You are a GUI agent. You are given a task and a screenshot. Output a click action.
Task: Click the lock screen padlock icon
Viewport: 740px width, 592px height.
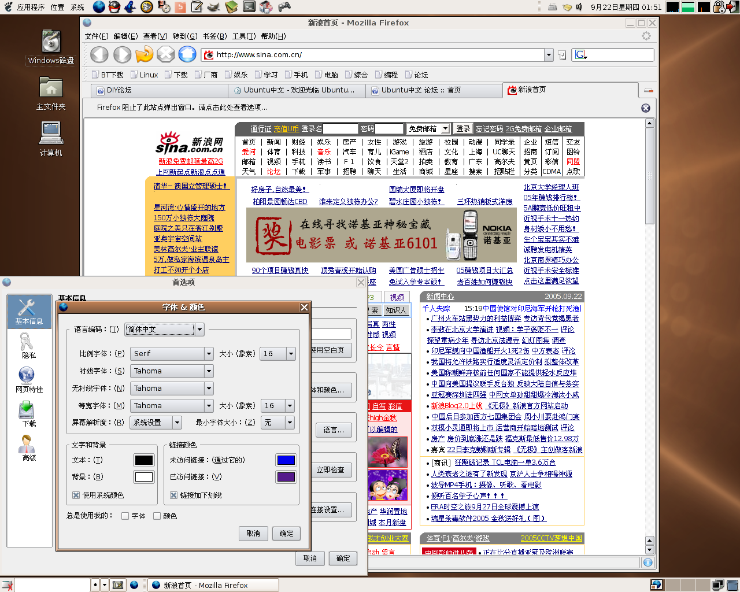[x=719, y=7]
